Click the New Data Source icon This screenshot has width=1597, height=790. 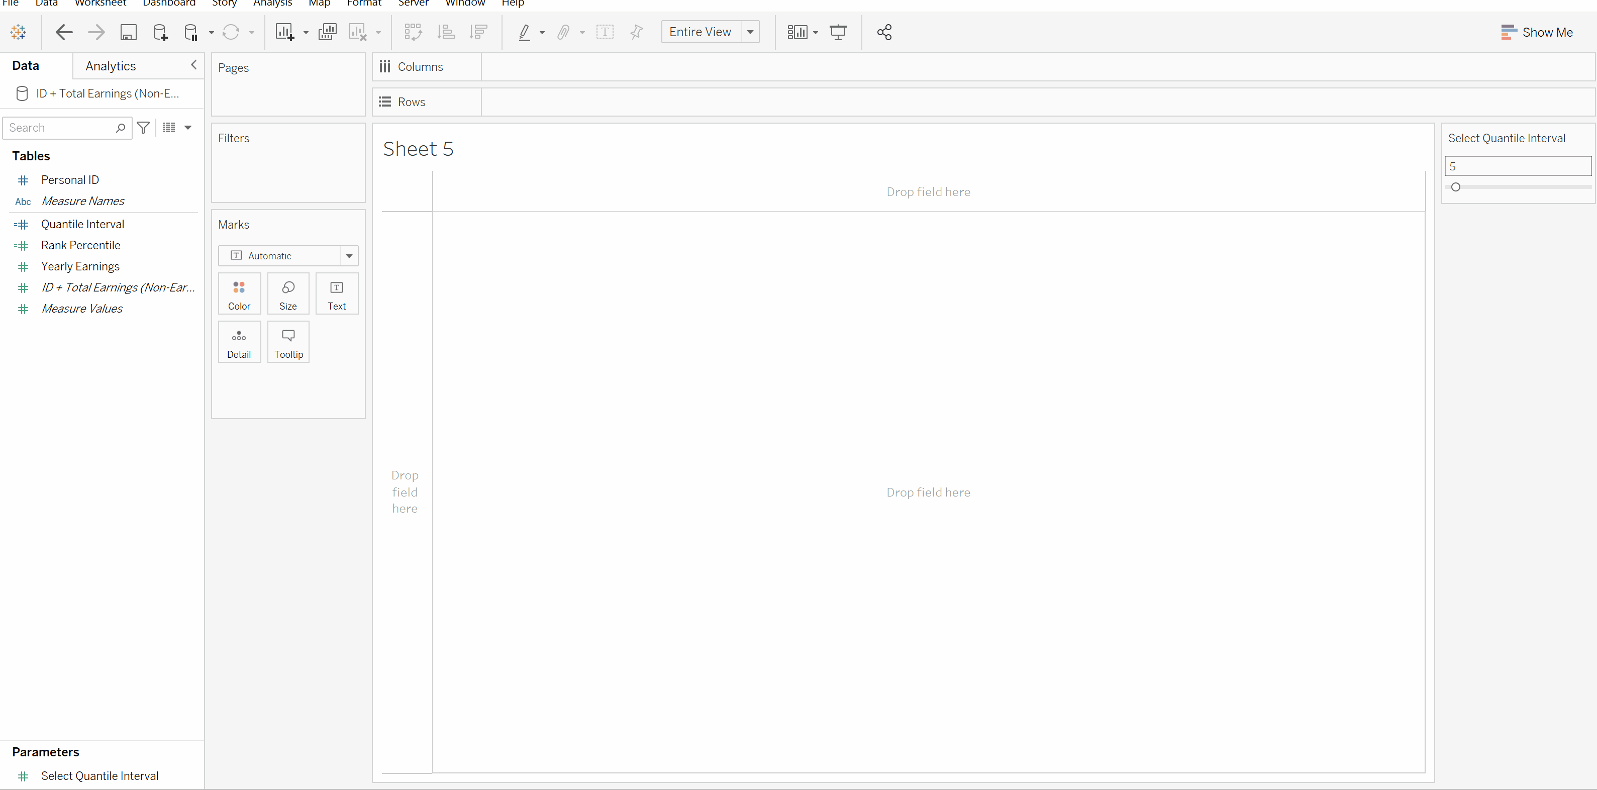160,32
